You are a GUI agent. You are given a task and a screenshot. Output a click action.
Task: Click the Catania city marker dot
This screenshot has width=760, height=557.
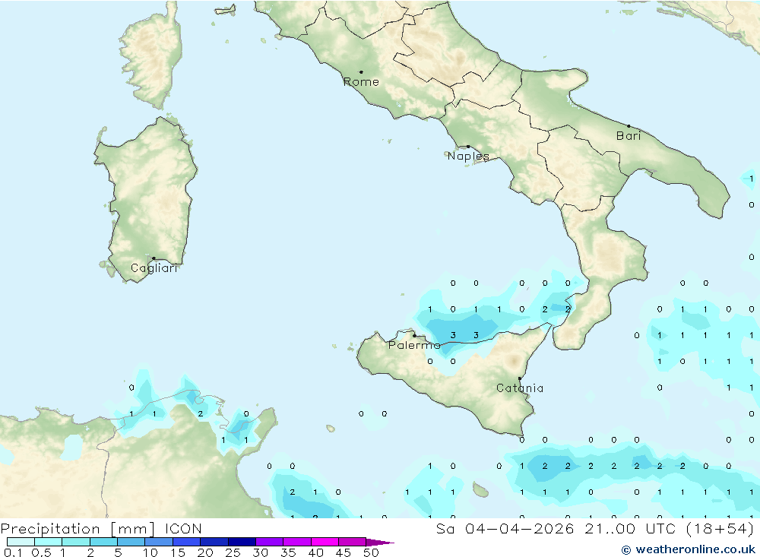point(520,378)
